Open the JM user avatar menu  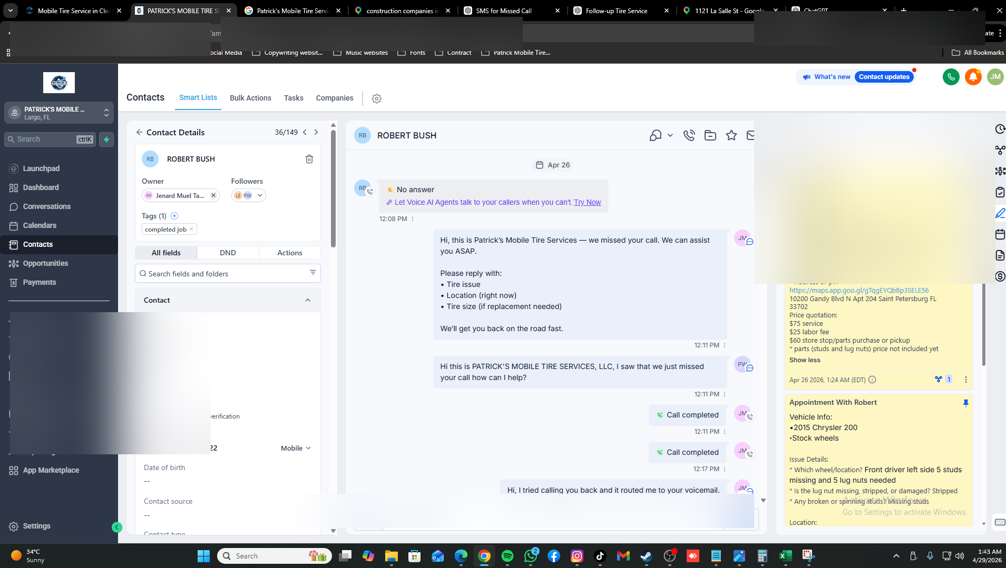point(995,77)
